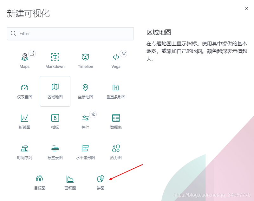The image size is (254, 201).
Task: Click the 实 experimental badge on Vega
Action: point(123,54)
